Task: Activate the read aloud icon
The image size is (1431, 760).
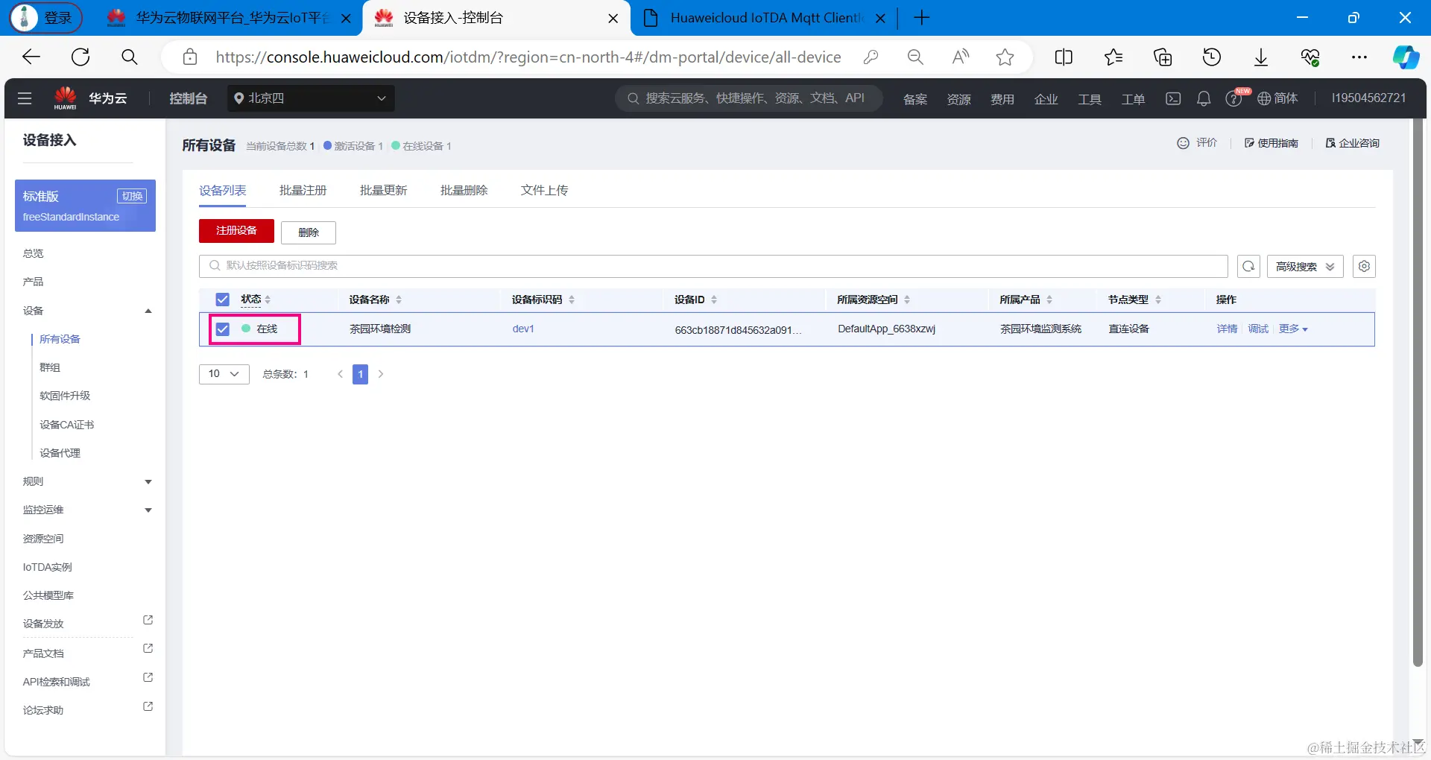Action: (x=961, y=57)
